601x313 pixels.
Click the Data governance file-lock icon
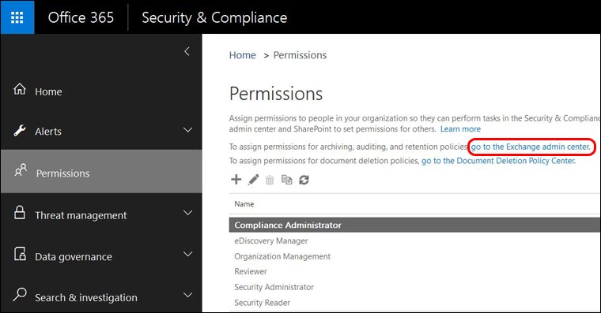(x=20, y=253)
